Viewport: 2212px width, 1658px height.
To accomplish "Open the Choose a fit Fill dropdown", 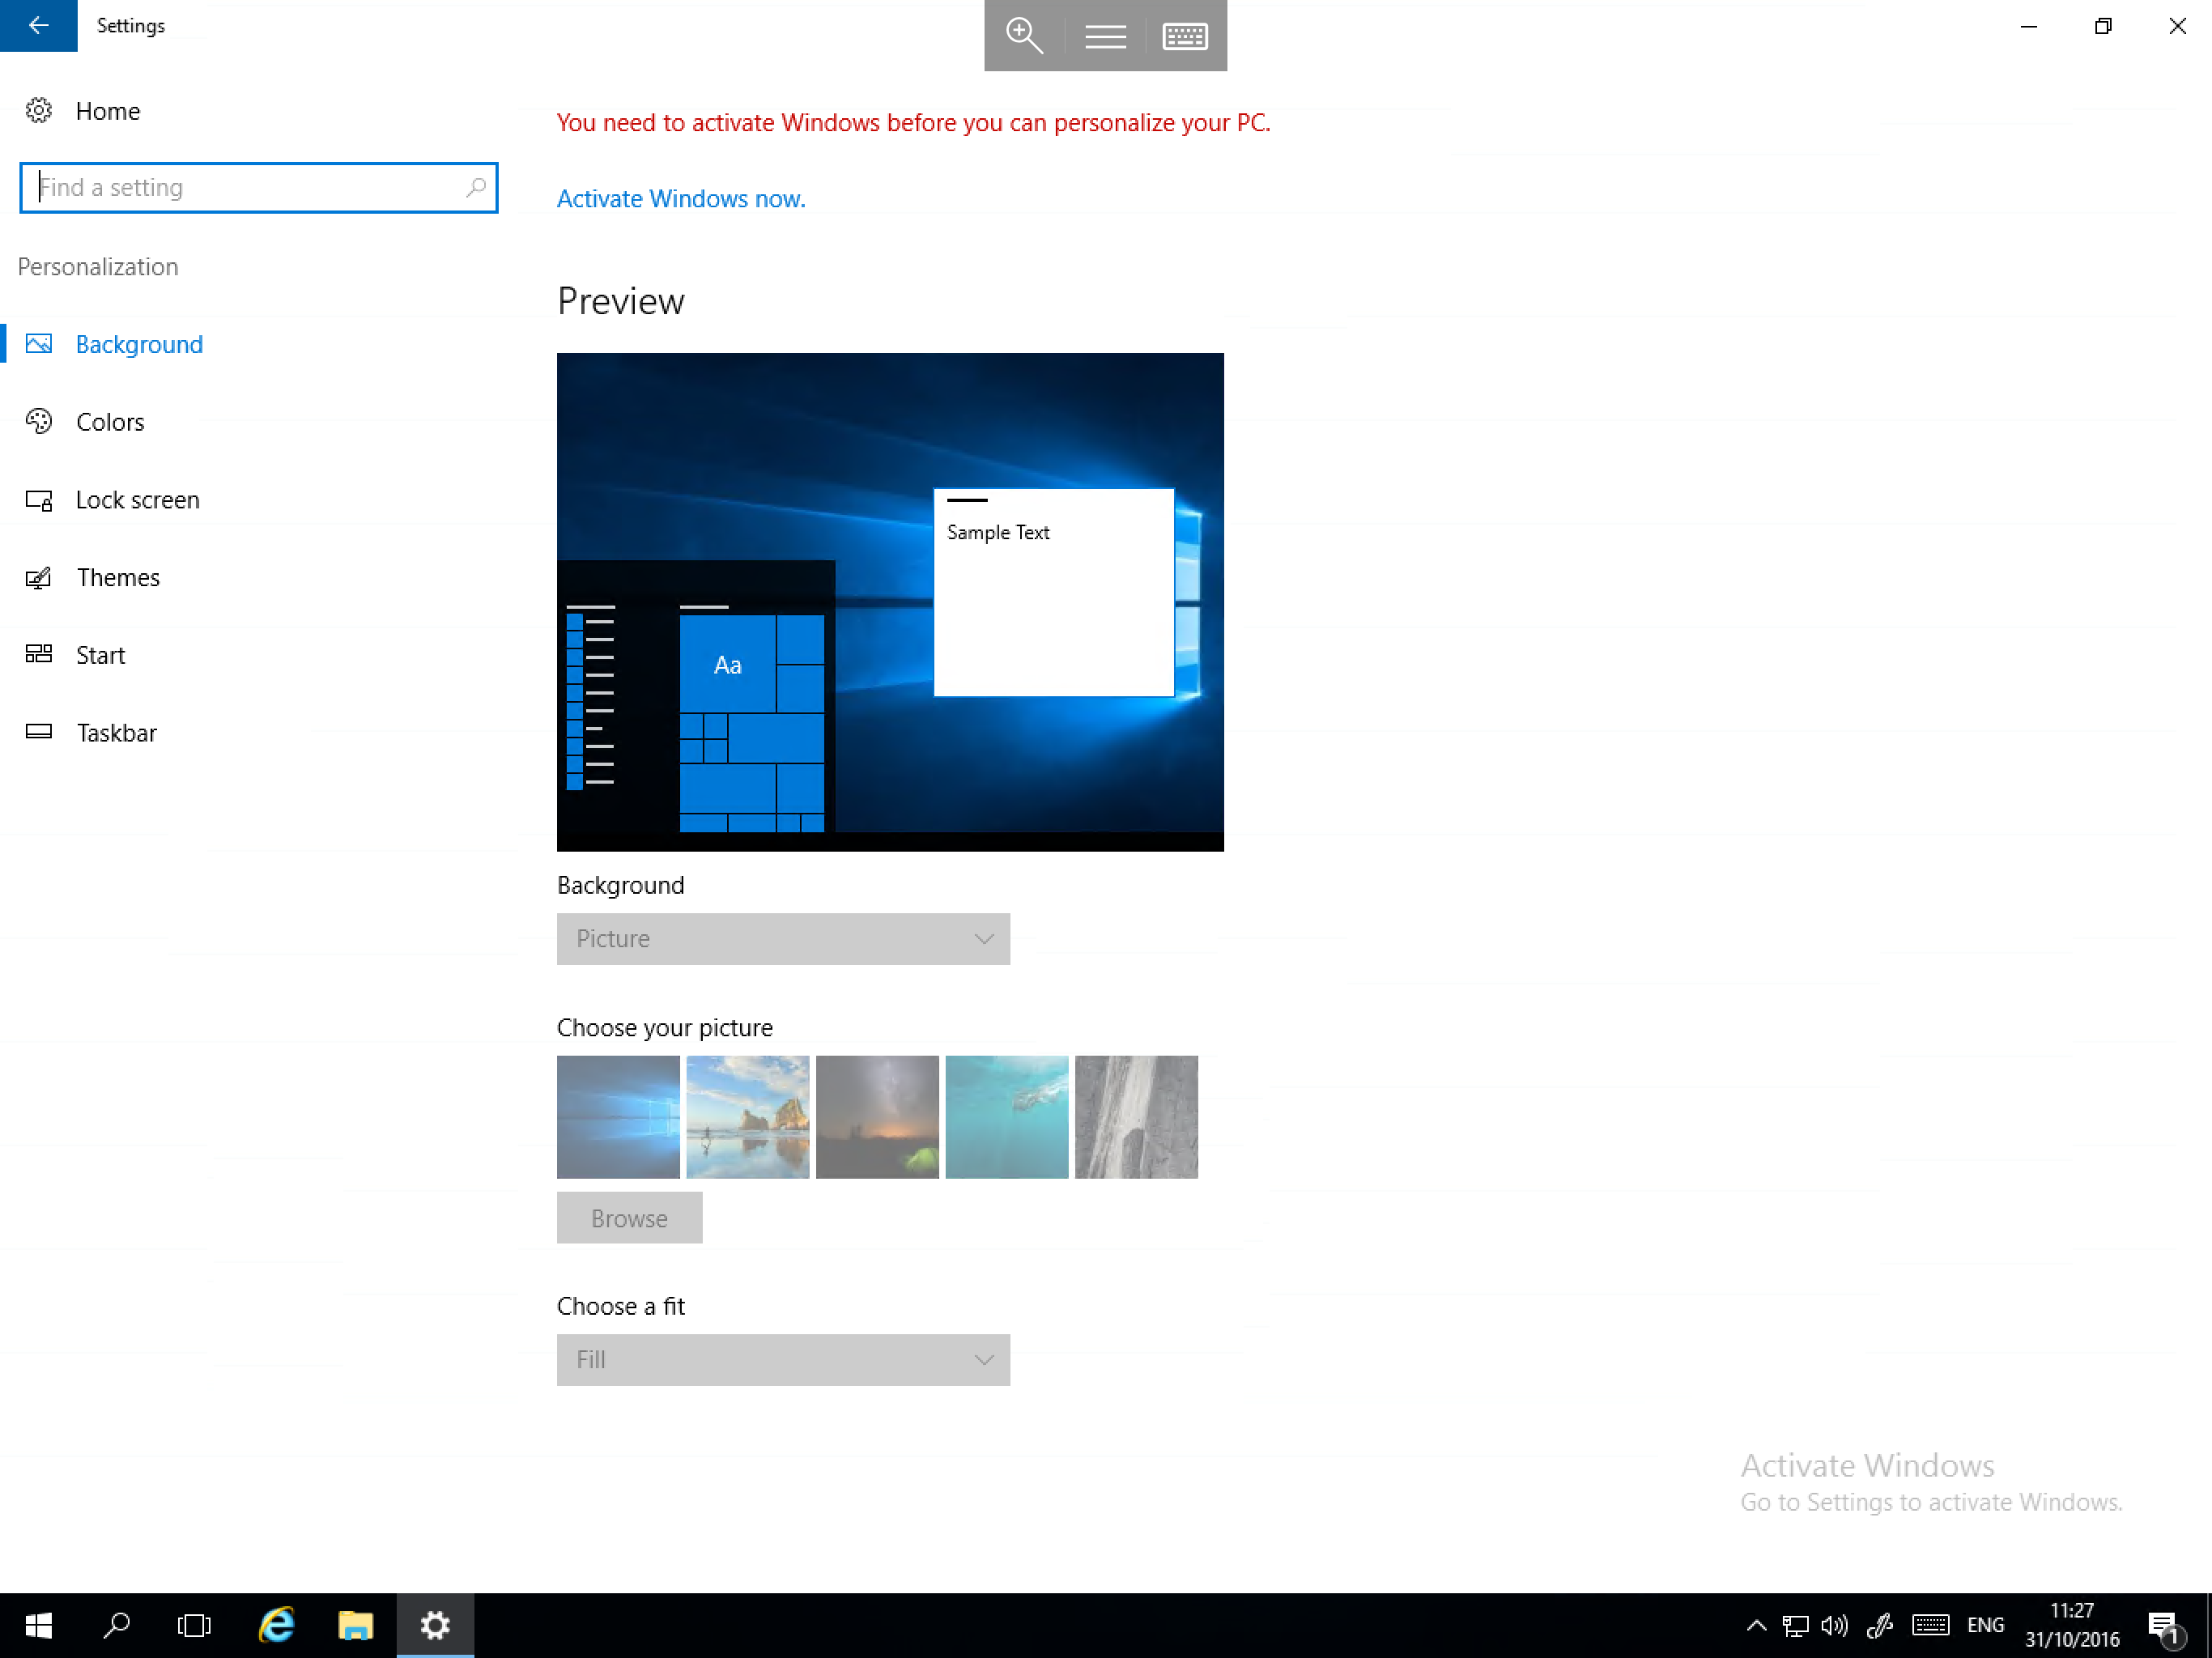I will [783, 1359].
